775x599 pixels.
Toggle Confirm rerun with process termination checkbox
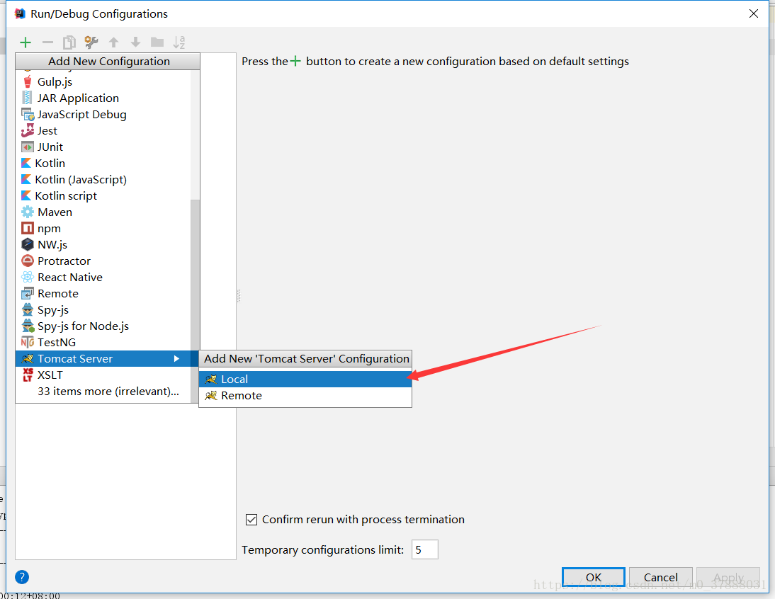[251, 520]
